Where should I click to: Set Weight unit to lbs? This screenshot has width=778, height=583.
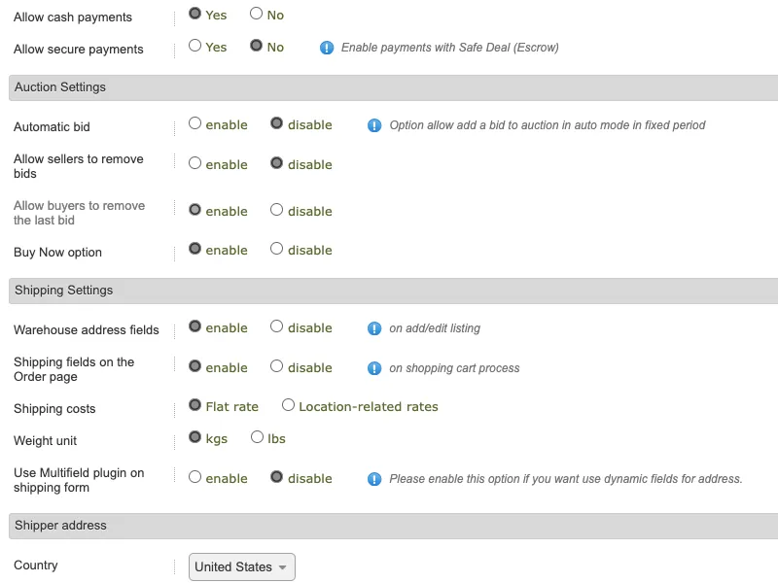(x=257, y=436)
